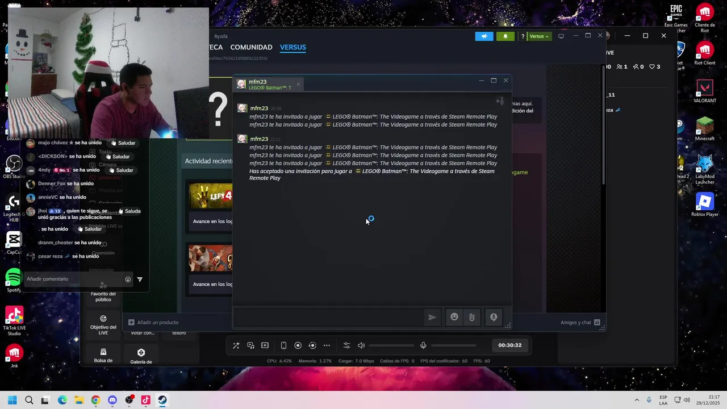Open Amigos y chat in Steam
The width and height of the screenshot is (727, 409).
[x=580, y=323]
